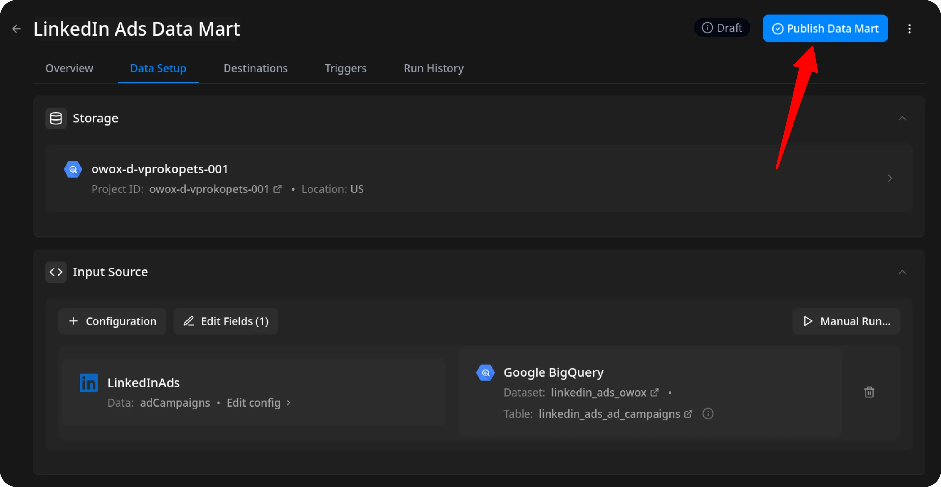Click the back arrow beside the title
The width and height of the screenshot is (941, 487).
tap(16, 29)
